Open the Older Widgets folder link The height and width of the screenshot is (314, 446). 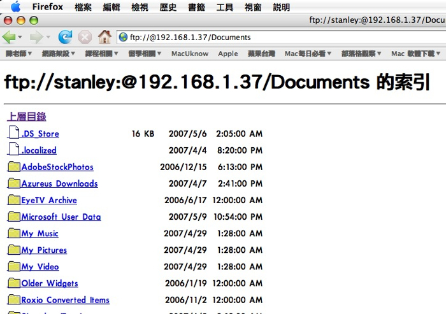(x=50, y=283)
